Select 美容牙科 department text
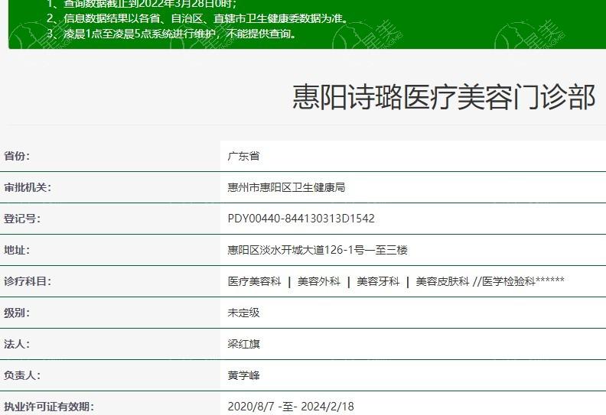The height and width of the screenshot is (415, 606). (378, 281)
